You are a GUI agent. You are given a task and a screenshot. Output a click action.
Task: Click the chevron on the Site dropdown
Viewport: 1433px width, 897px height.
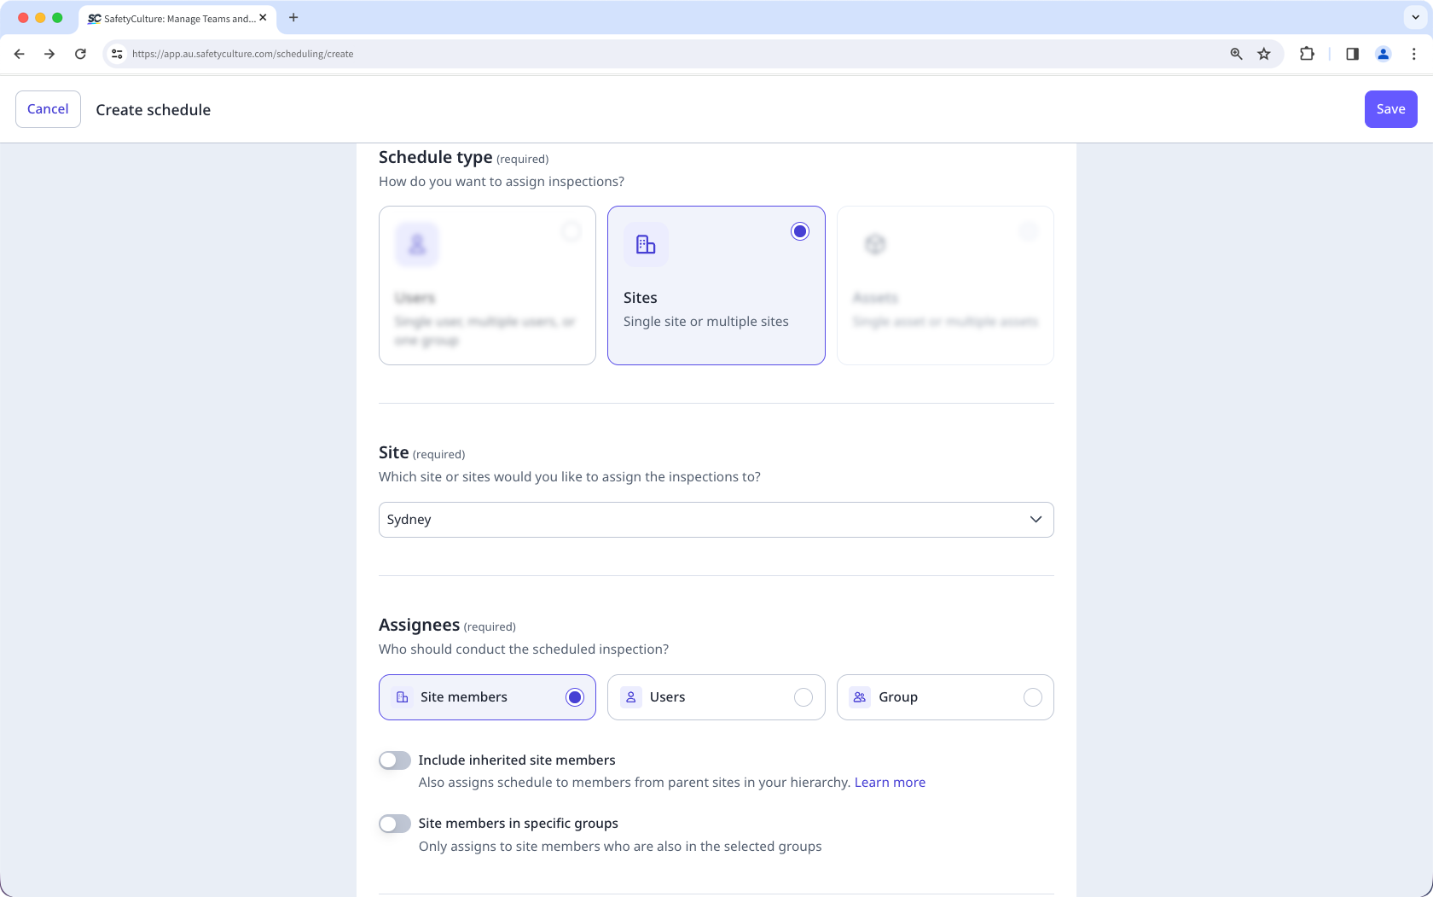1036,520
